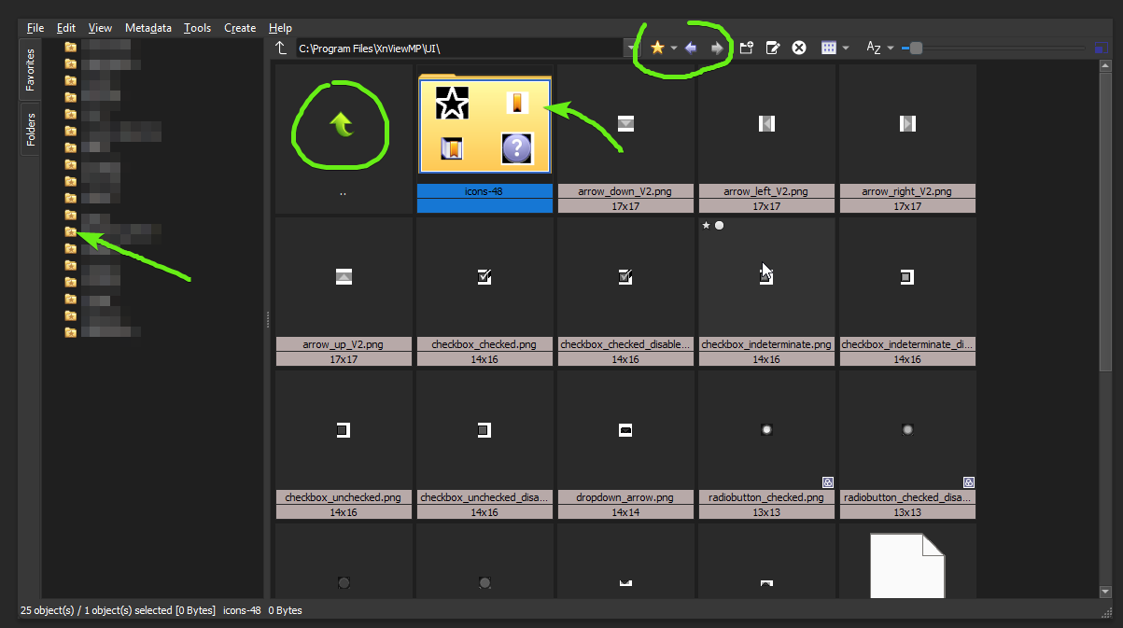This screenshot has height=628, width=1123.
Task: Select the checkbox_unchecked.png thumbnail
Action: point(344,445)
